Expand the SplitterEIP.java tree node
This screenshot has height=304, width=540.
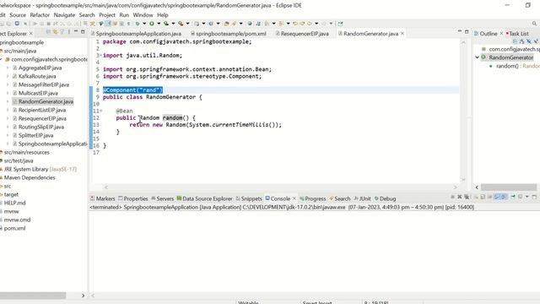[8, 135]
